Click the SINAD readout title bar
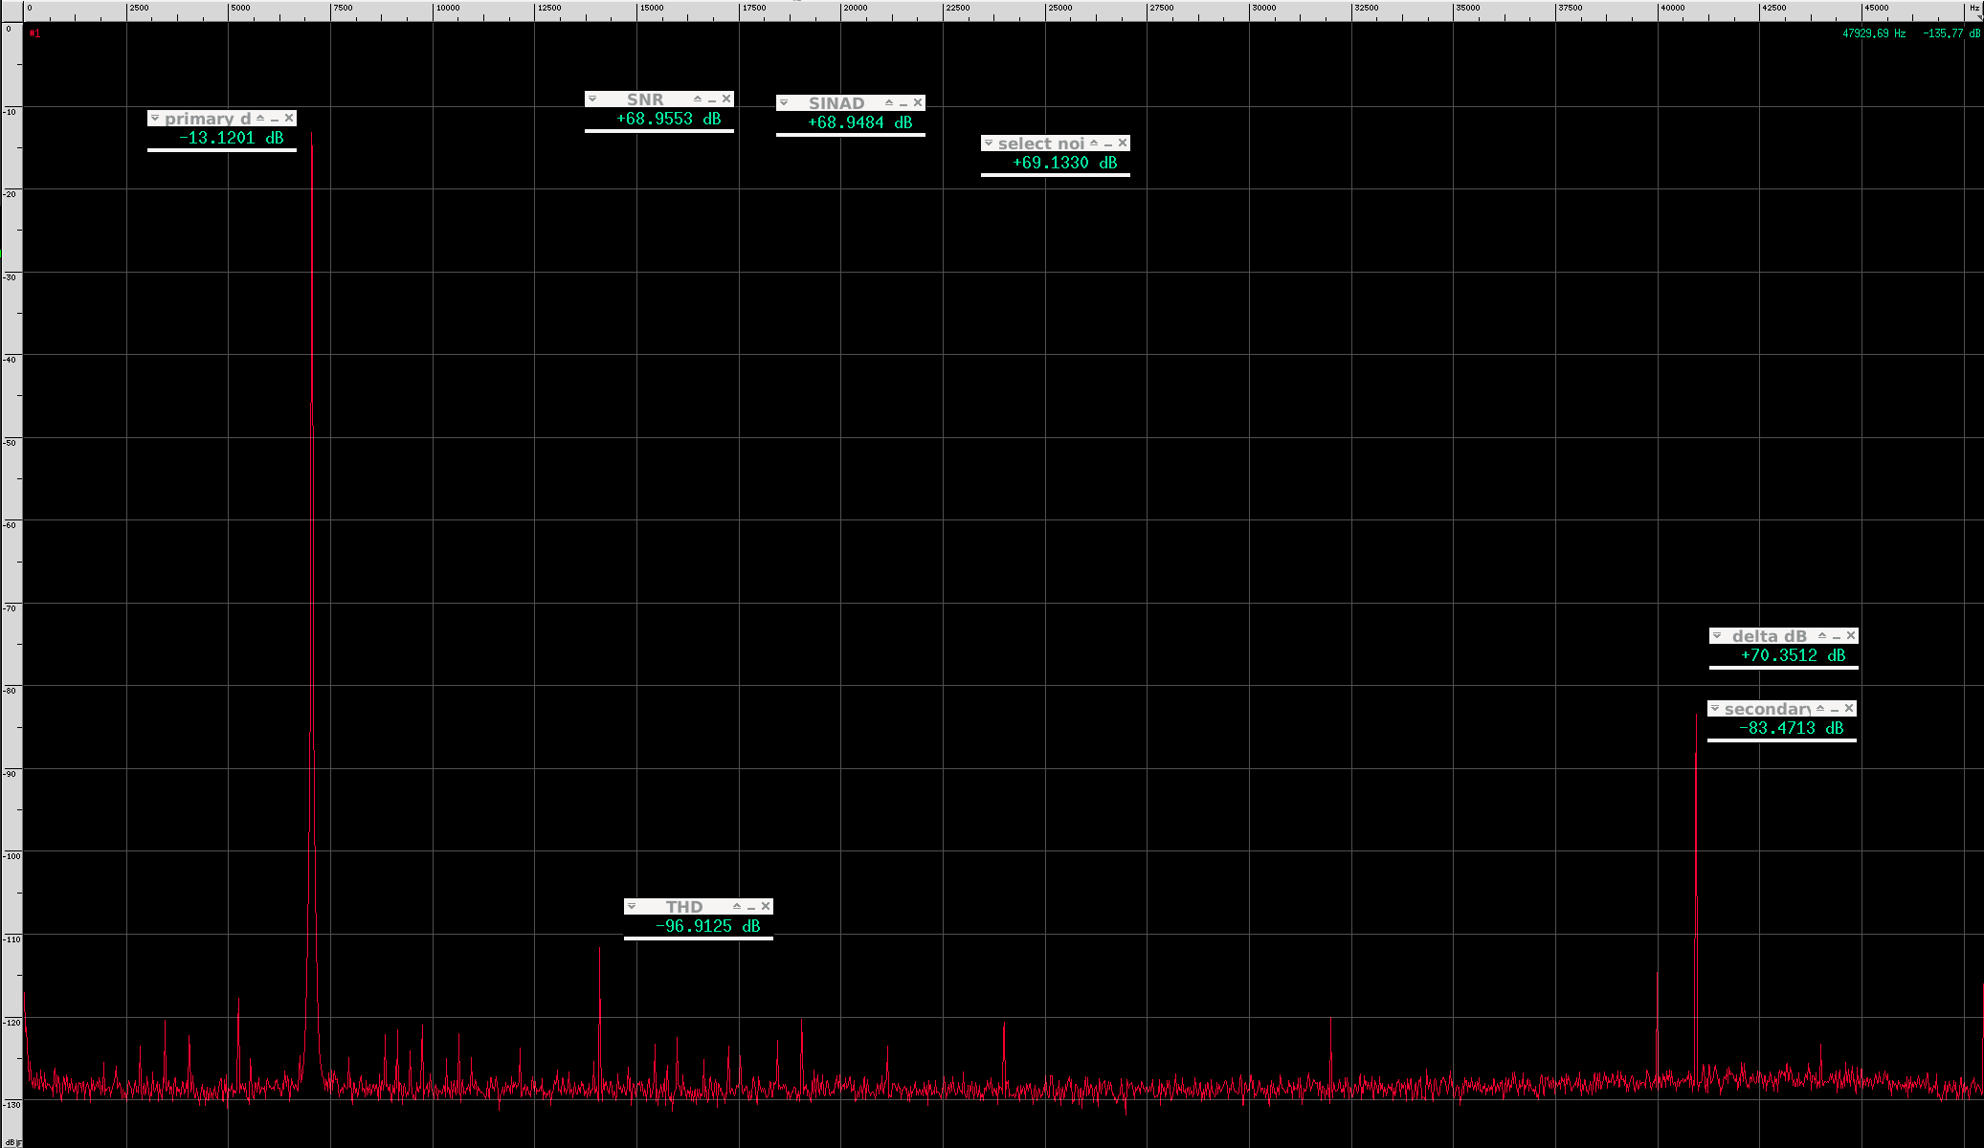1984x1148 pixels. pos(836,103)
